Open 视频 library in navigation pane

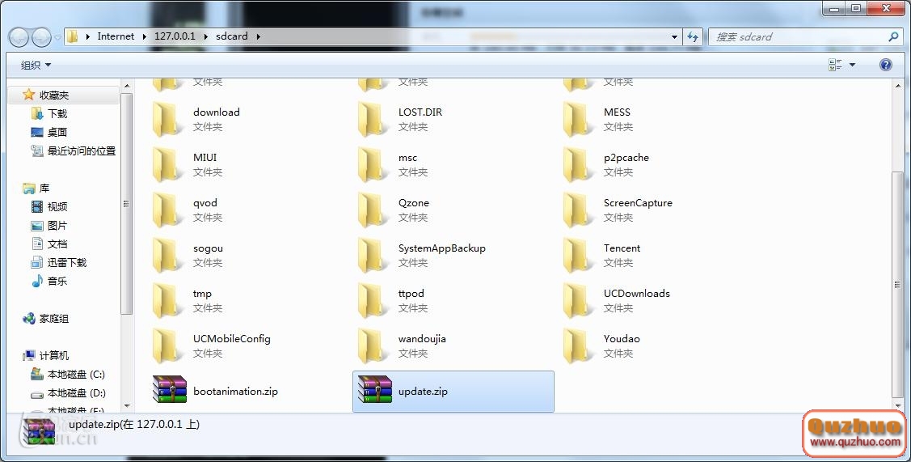pyautogui.click(x=57, y=206)
